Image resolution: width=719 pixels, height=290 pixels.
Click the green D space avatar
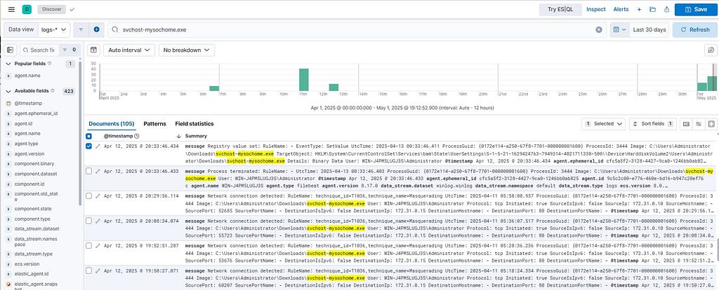coord(27,9)
